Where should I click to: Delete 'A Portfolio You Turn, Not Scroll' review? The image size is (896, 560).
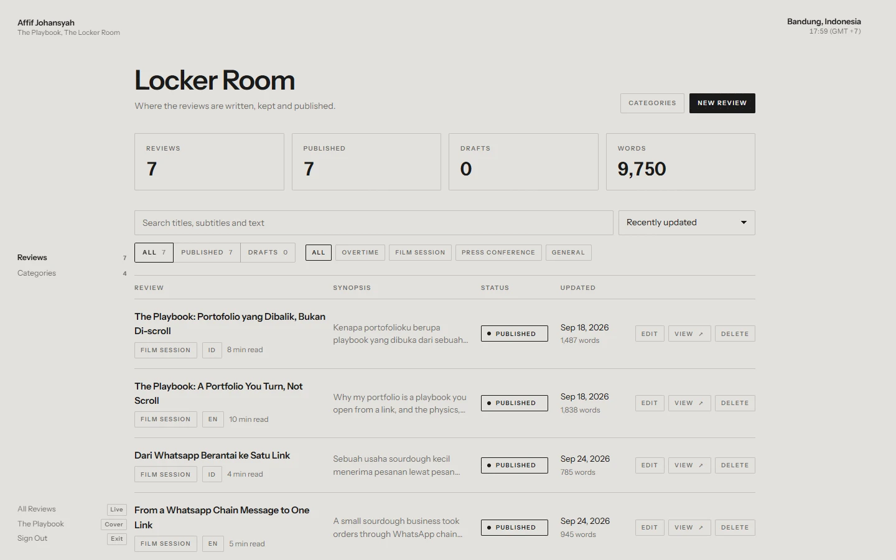click(x=735, y=403)
